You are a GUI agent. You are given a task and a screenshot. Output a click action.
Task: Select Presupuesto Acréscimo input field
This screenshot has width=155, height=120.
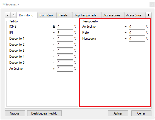pos(137,27)
